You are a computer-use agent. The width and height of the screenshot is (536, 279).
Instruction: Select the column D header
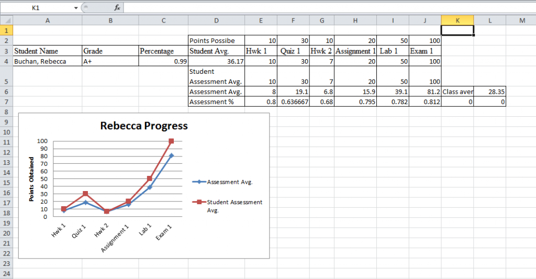click(x=216, y=20)
